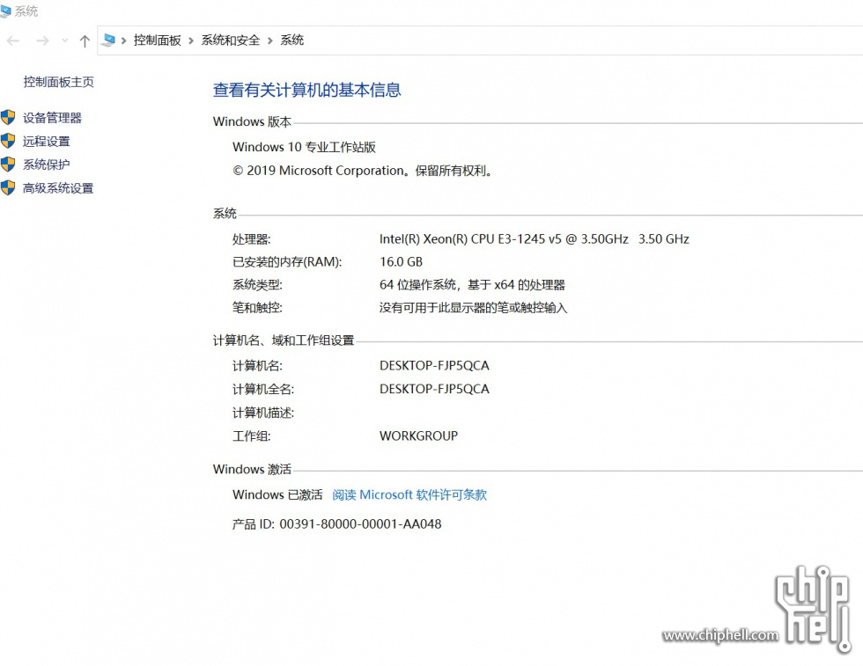Click shield icon beside 远程设置
Screen dimensions: 863x666
click(x=8, y=141)
